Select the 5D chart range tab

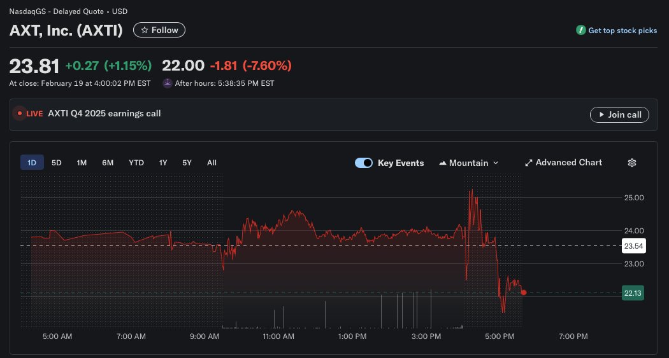tap(56, 163)
